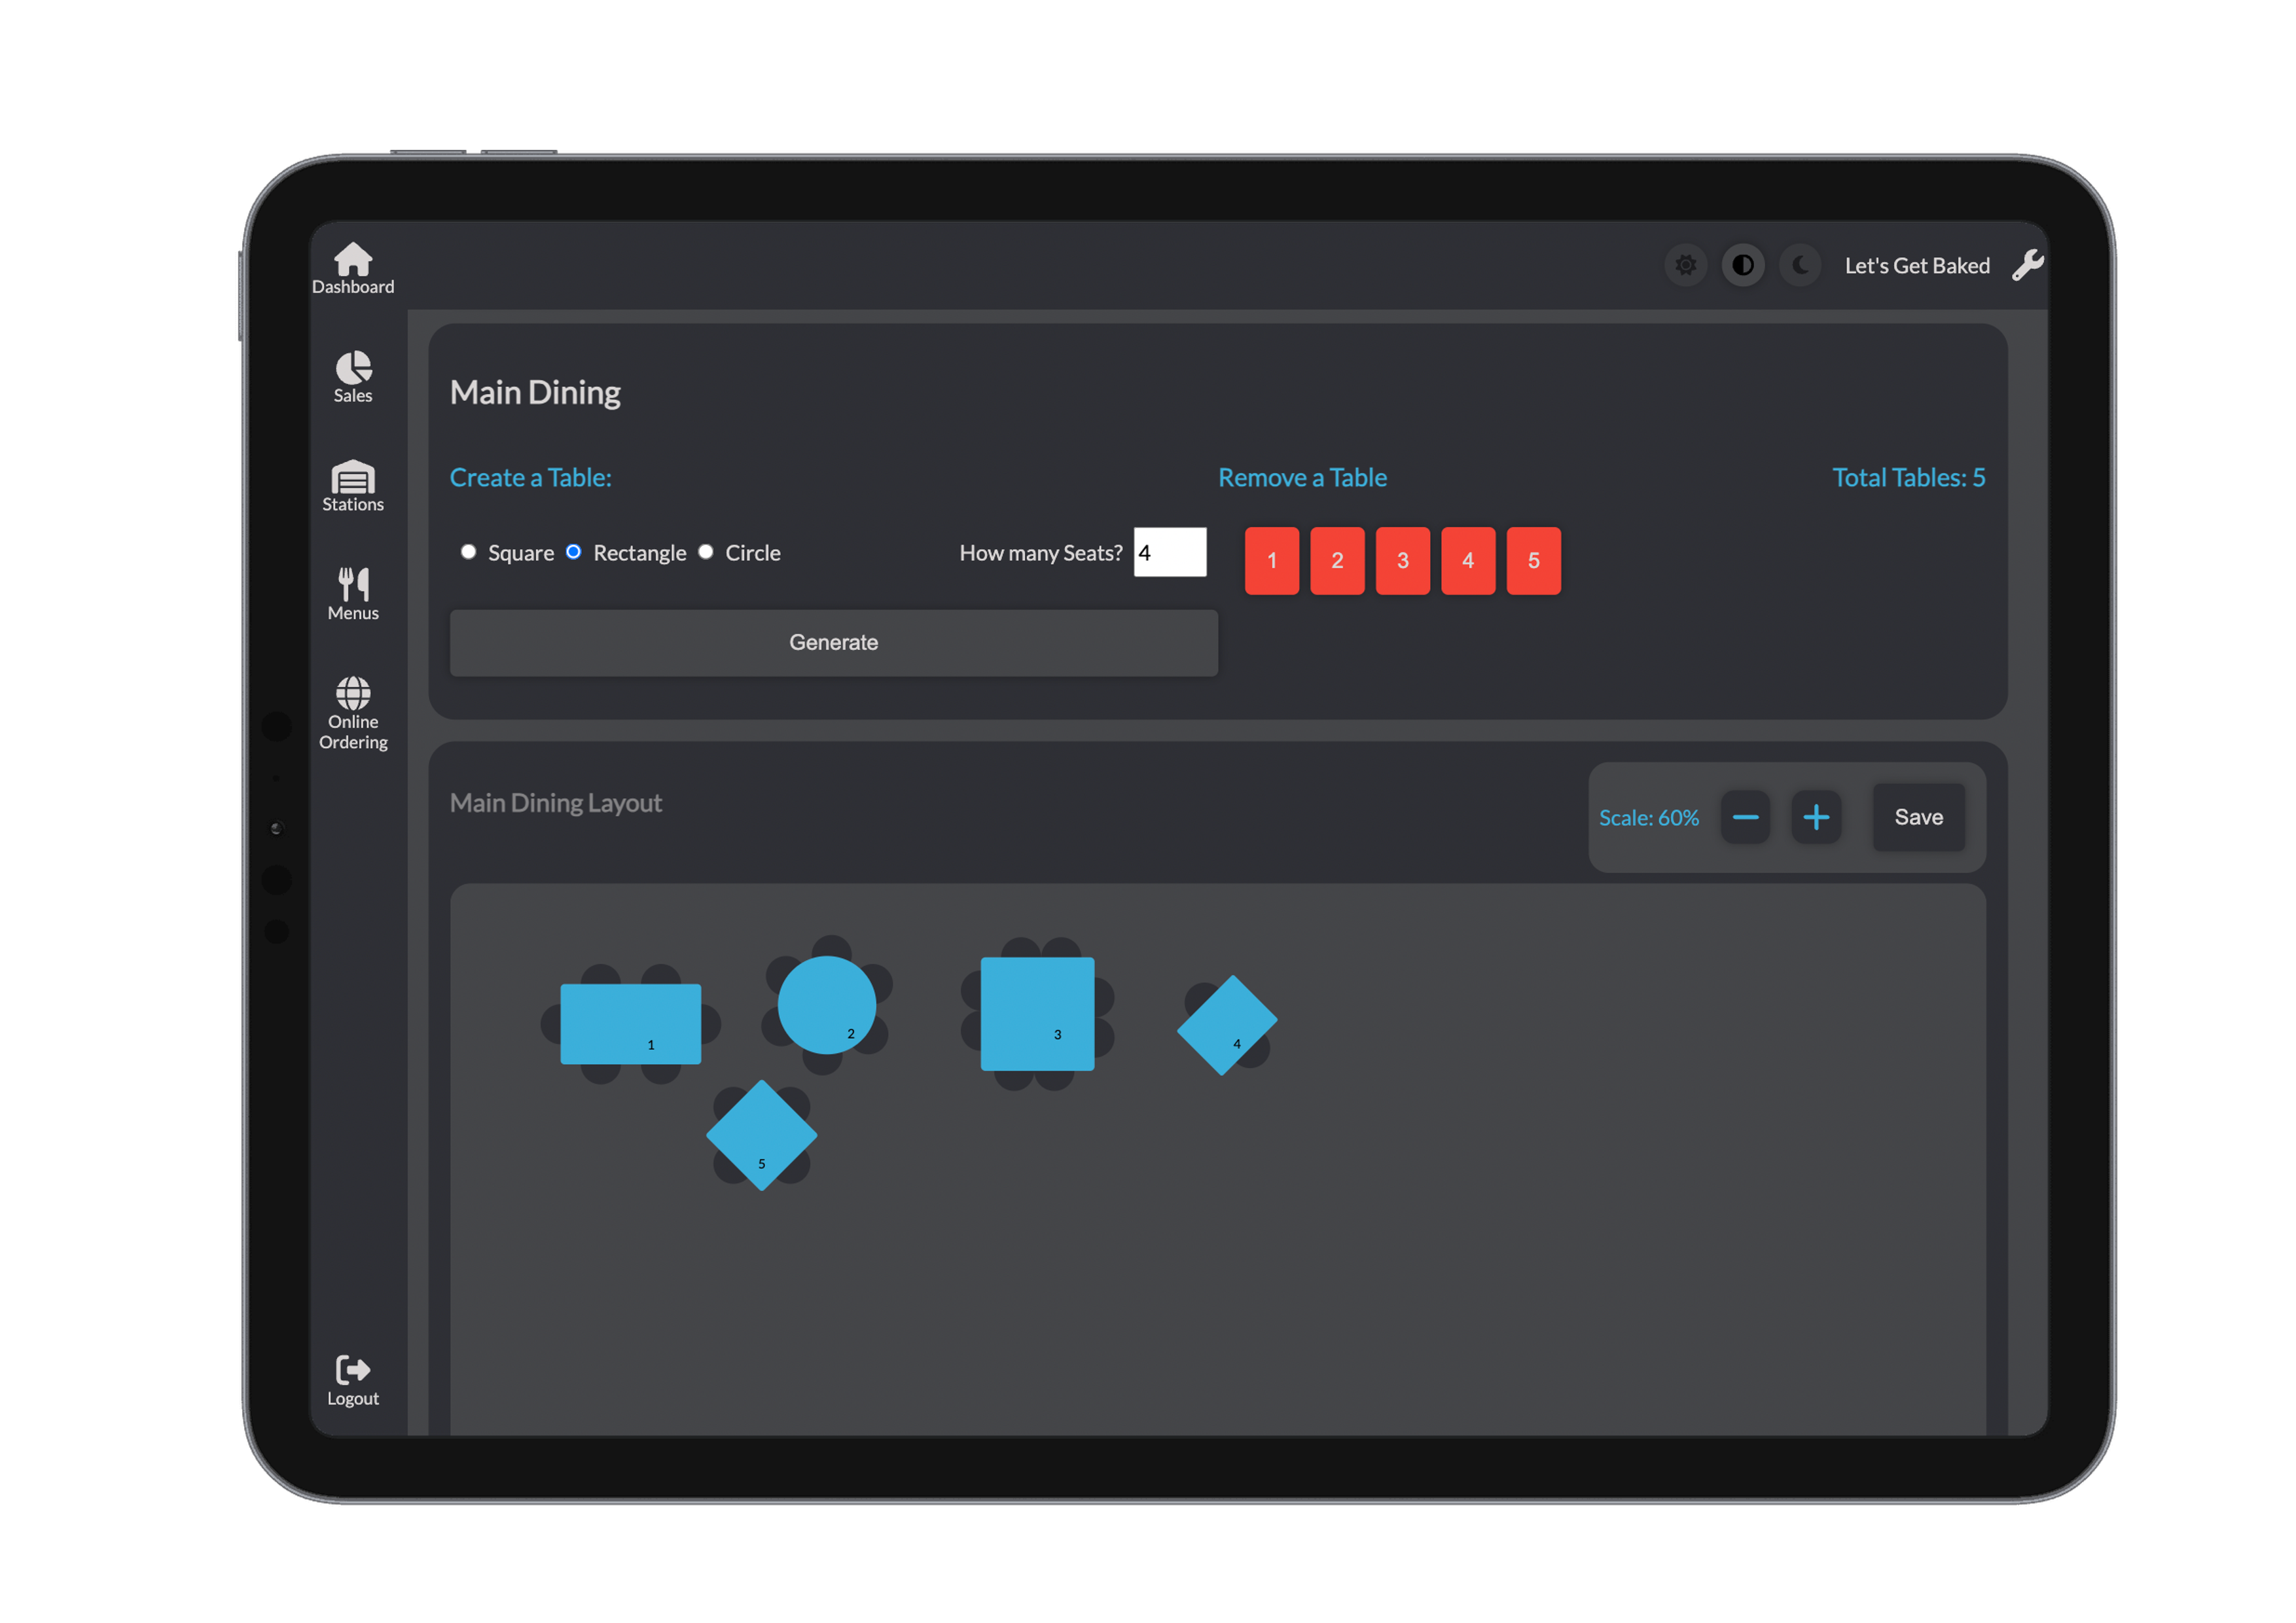The width and height of the screenshot is (2296, 1623).
Task: Click the seats number input field
Action: [x=1169, y=552]
